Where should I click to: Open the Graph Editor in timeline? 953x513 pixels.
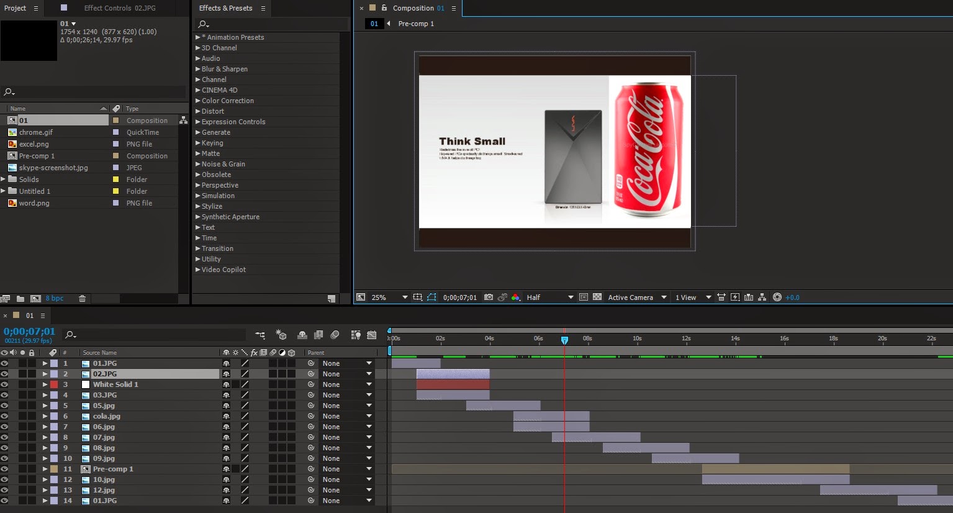pos(372,335)
